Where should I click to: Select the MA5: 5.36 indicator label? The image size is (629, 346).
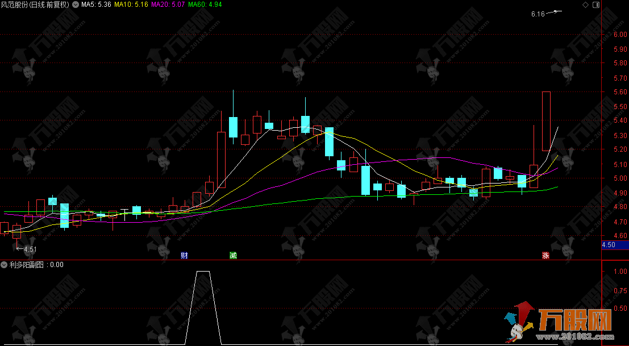pos(95,5)
